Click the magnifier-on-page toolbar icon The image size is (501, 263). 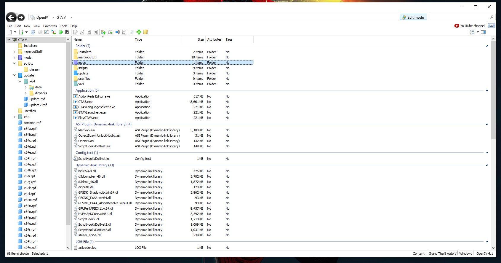[82, 32]
